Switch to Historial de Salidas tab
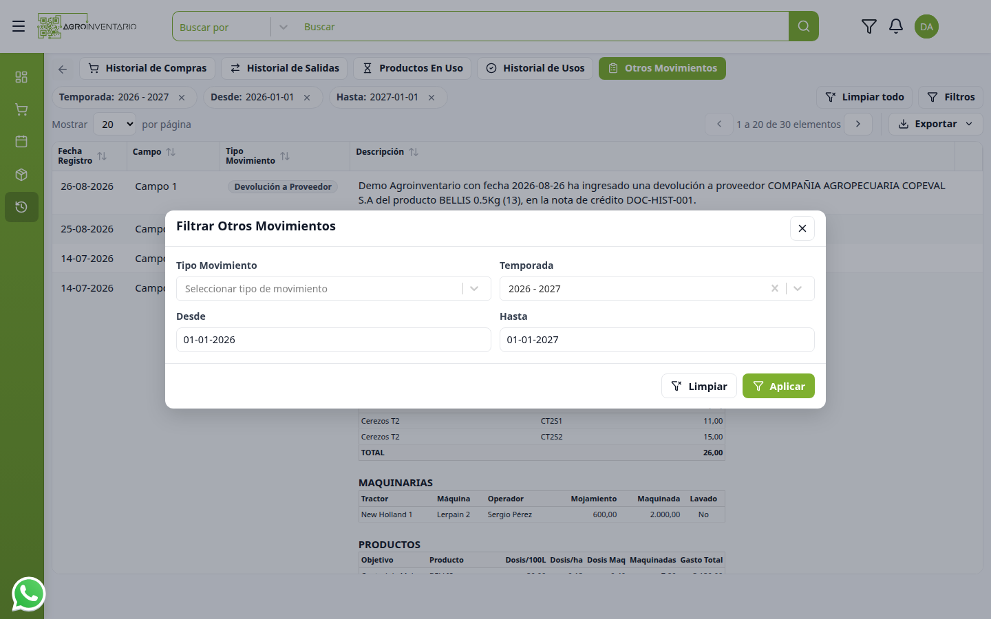 [x=284, y=68]
